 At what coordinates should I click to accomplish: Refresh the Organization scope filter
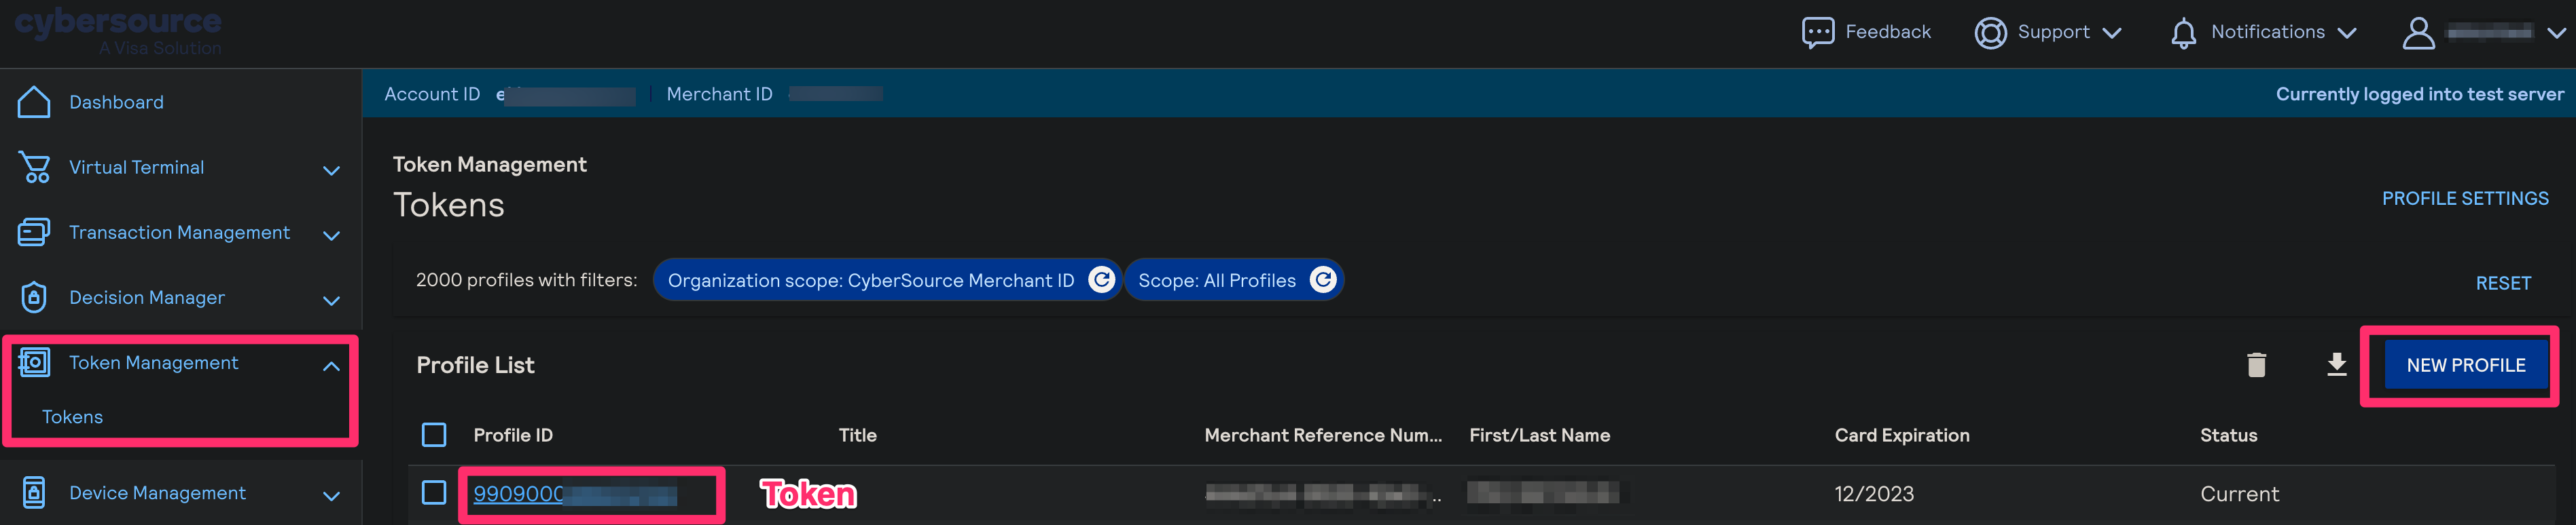tap(1100, 279)
